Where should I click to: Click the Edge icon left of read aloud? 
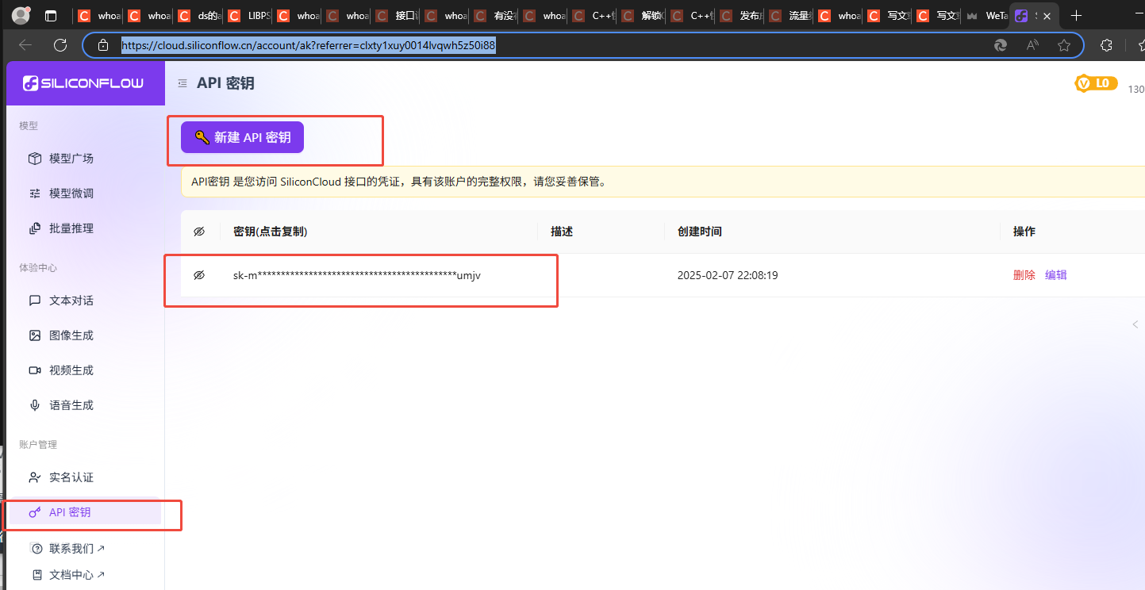[1001, 45]
